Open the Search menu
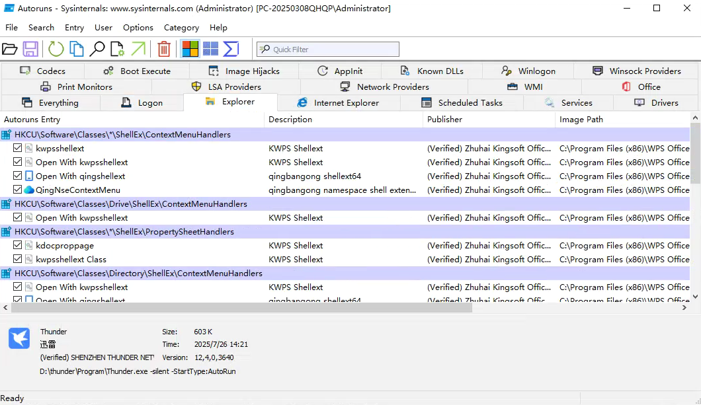 41,28
